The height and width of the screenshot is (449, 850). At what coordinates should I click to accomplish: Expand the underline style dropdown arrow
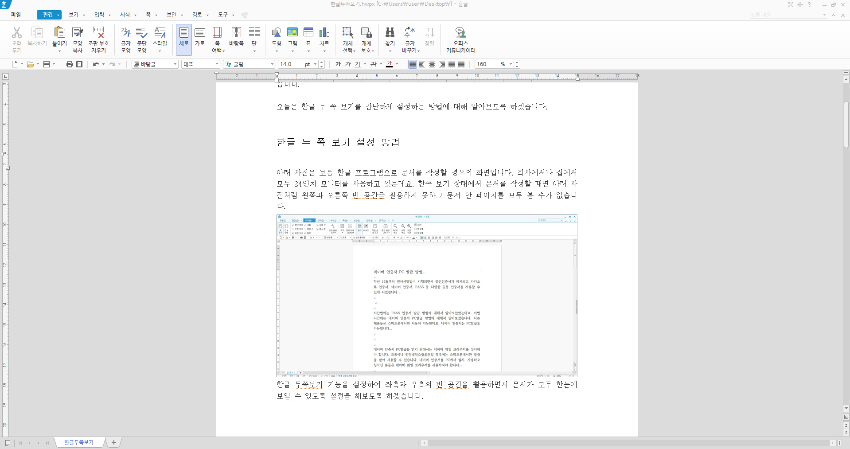point(365,64)
